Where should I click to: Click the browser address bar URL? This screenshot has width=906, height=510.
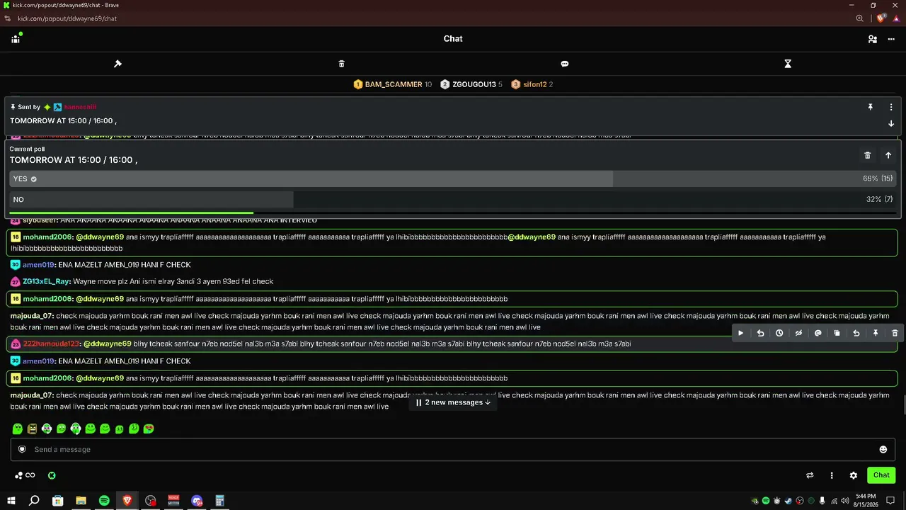(x=67, y=18)
